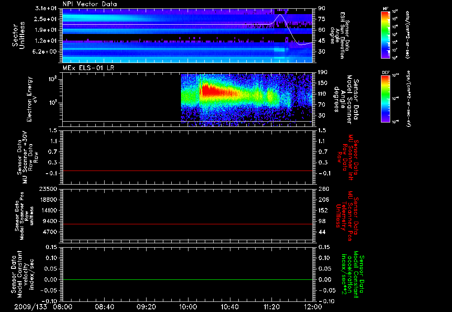
Task: Click the DEF color scale bar
Action: tap(385, 99)
